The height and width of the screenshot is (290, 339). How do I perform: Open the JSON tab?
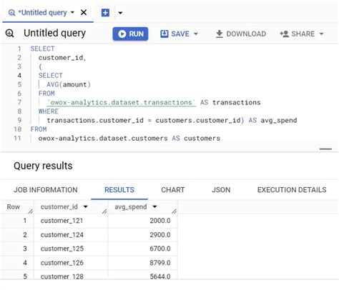(x=221, y=190)
